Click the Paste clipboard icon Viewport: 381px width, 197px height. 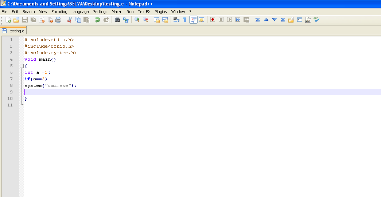86,20
